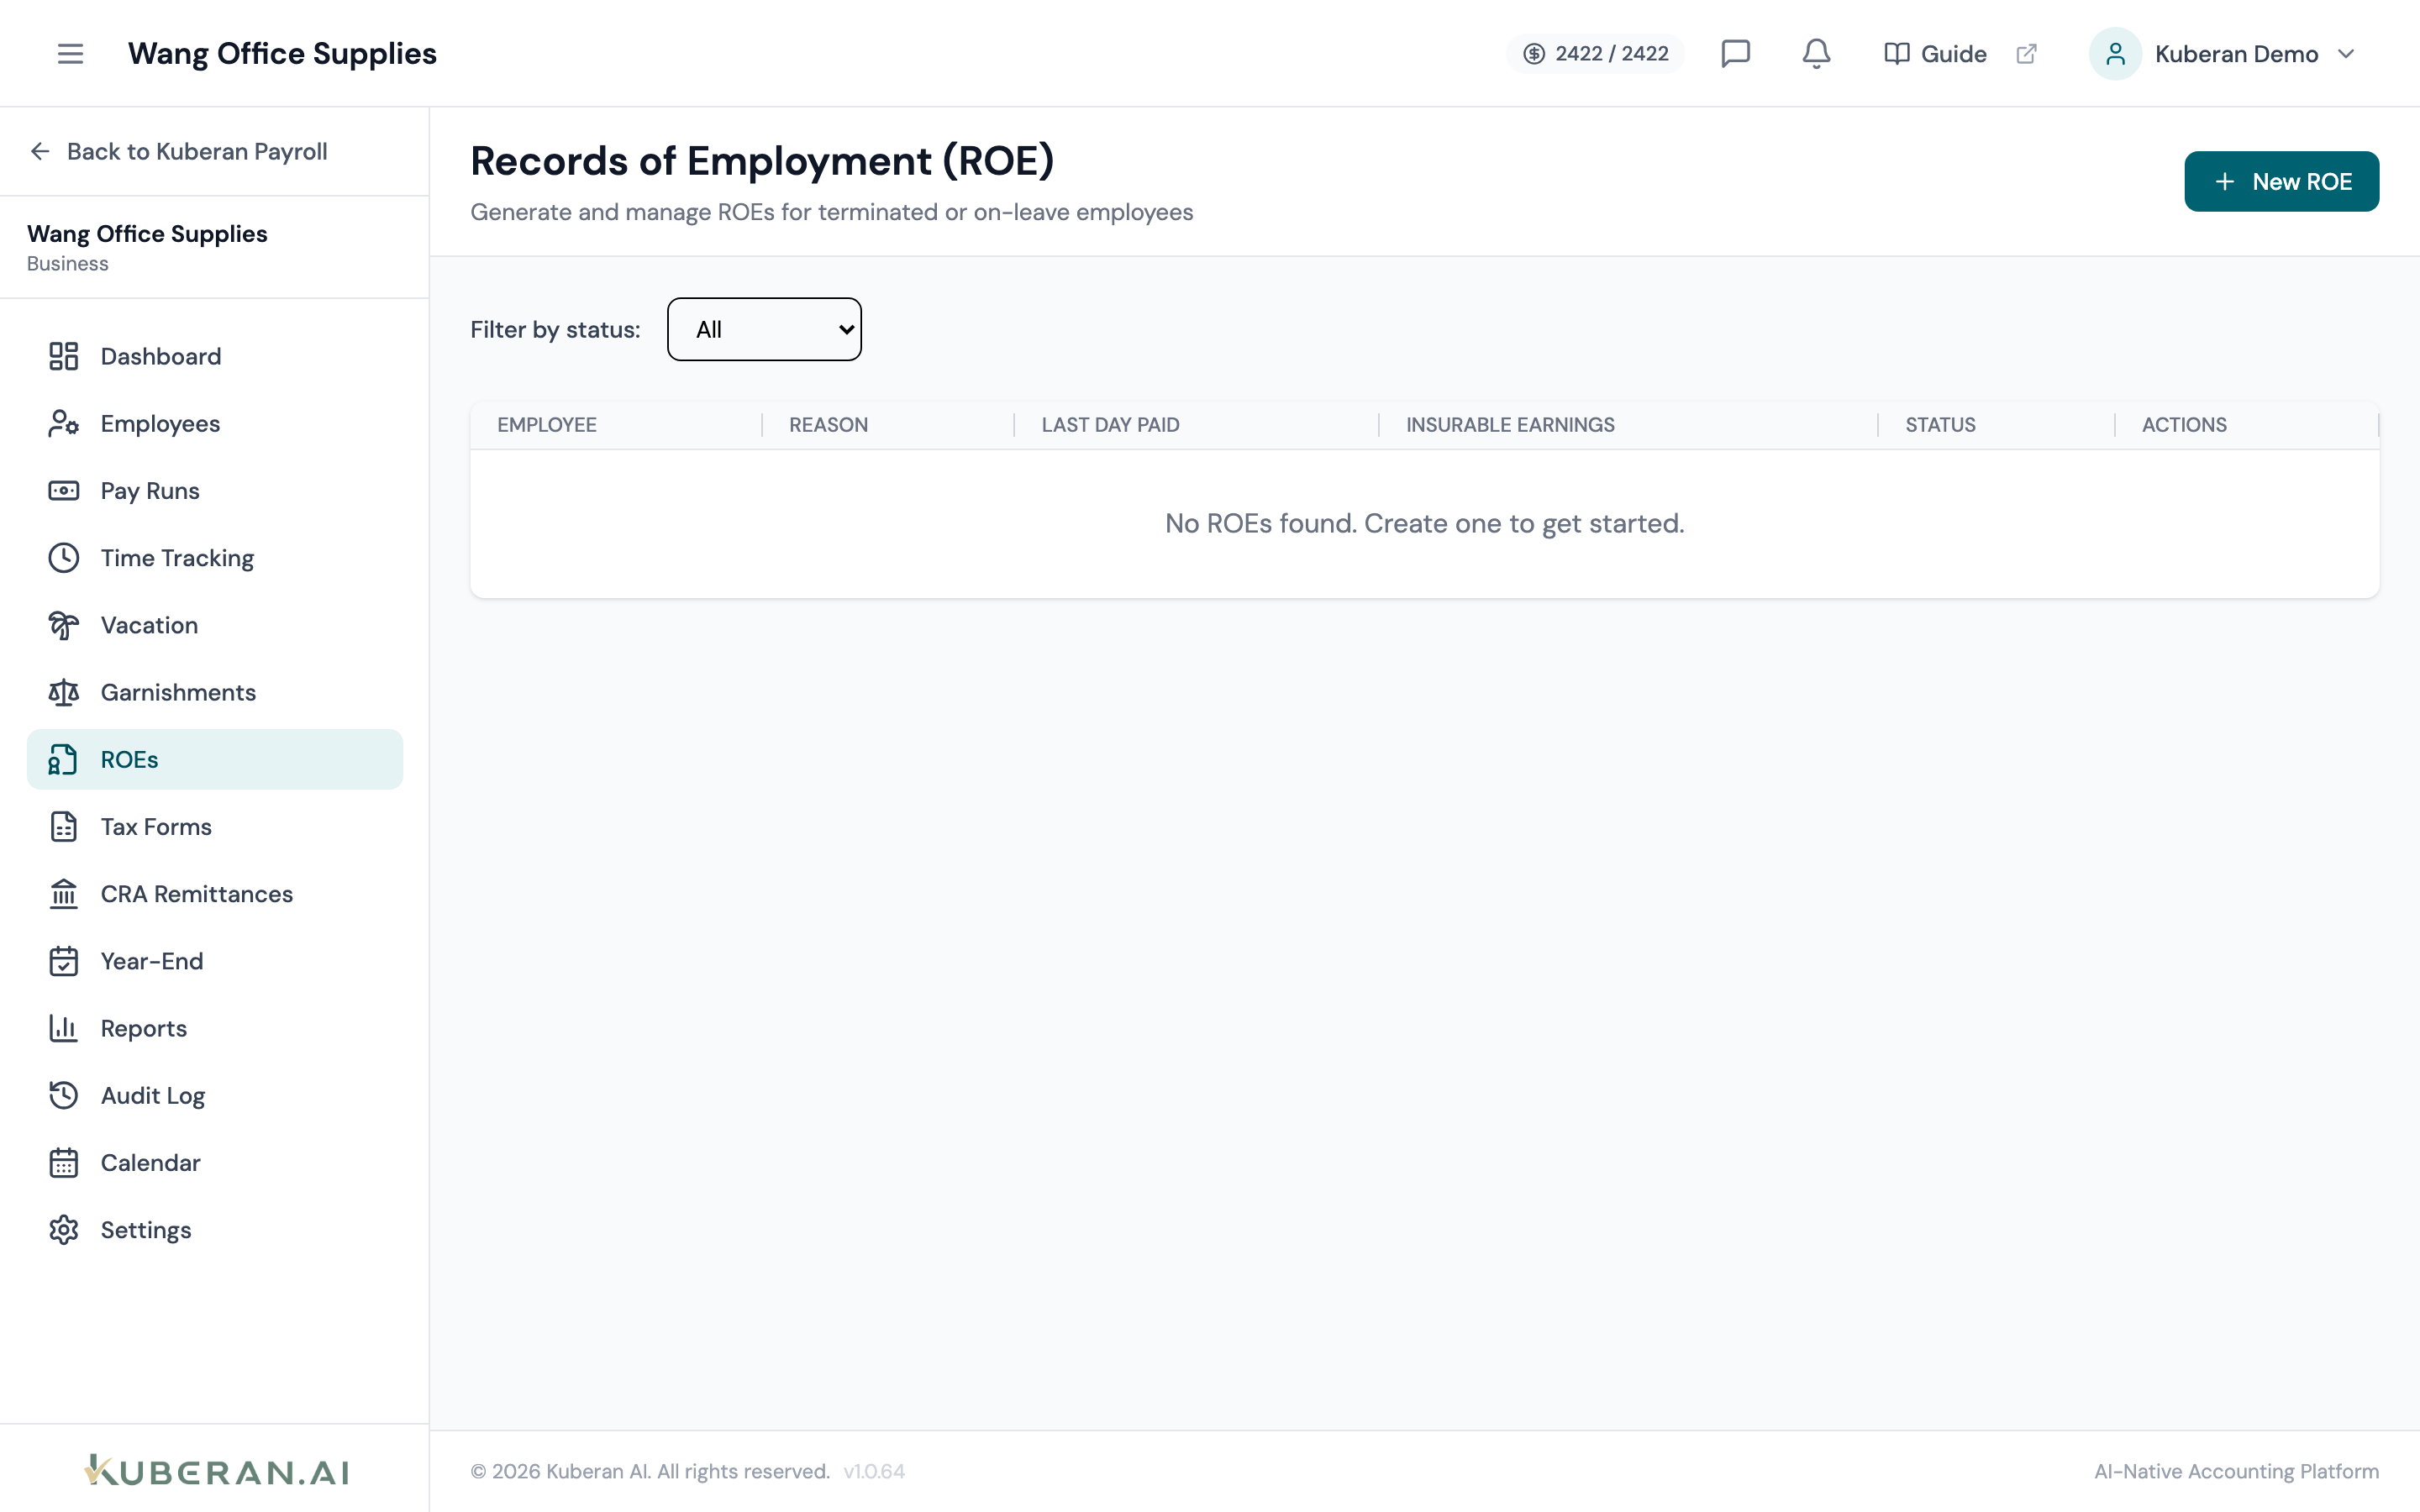Open the Filter by status dropdown
The width and height of the screenshot is (2420, 1512).
764,329
